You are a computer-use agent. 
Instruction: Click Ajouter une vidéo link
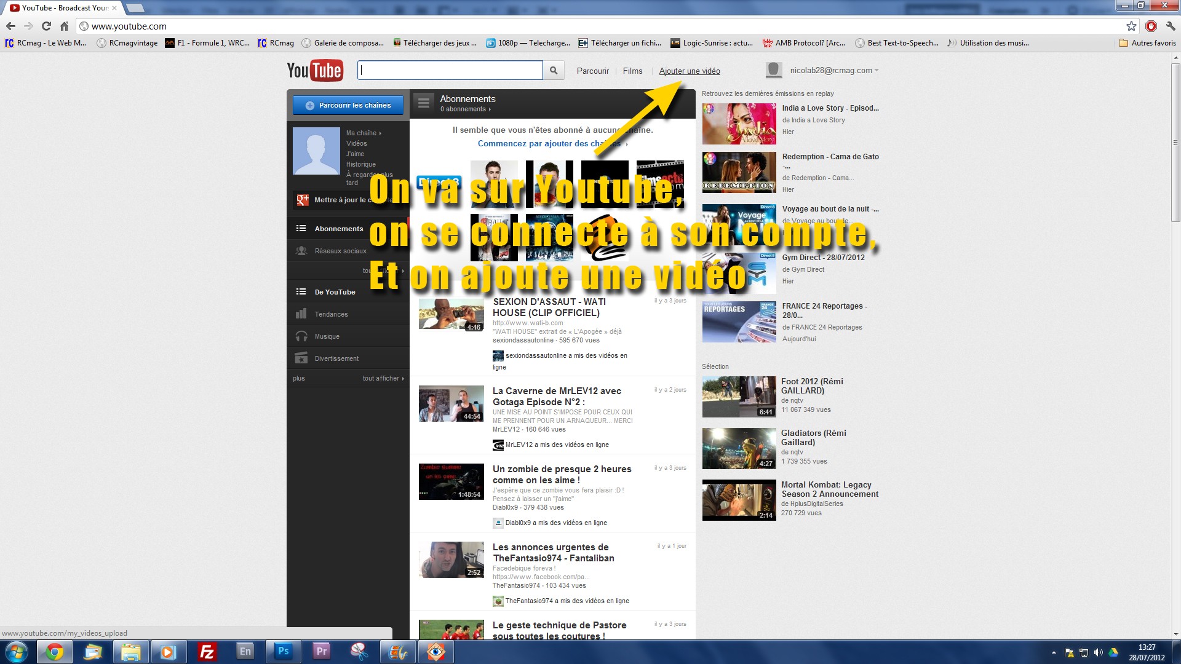[x=690, y=71]
